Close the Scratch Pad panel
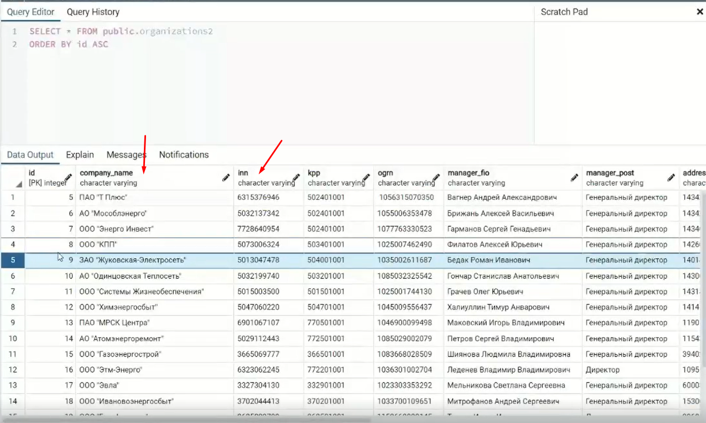The image size is (706, 423). [x=700, y=12]
